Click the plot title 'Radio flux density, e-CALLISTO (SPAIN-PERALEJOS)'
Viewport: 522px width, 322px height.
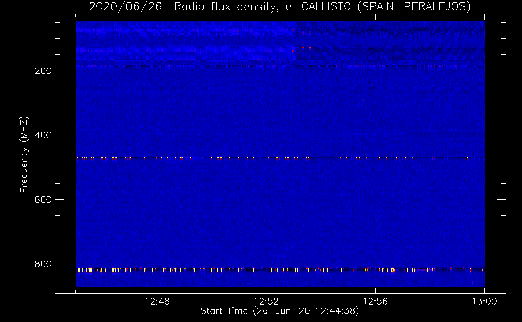click(x=322, y=6)
